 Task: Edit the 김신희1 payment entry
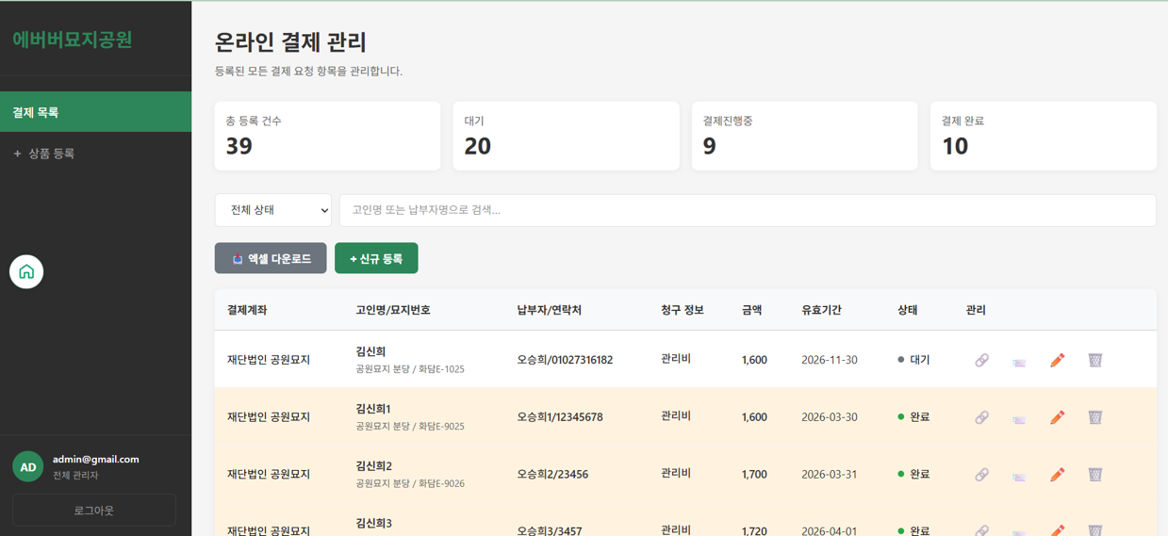(1057, 417)
